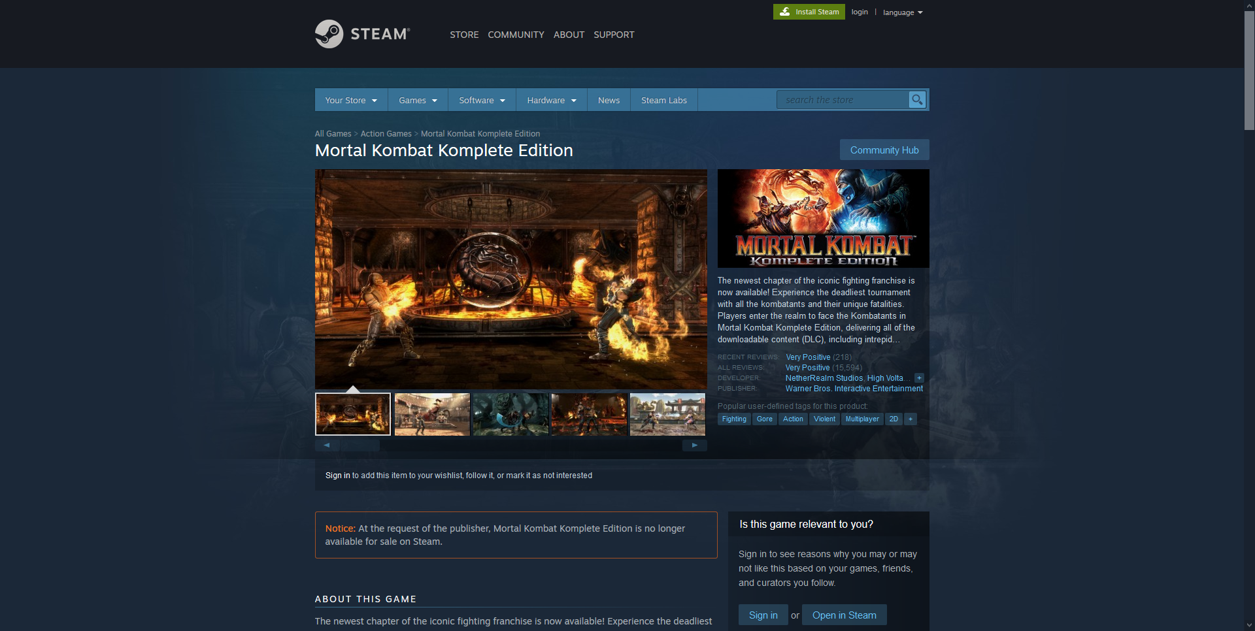Open the Action Games breadcrumb link
This screenshot has width=1255, height=631.
386,134
